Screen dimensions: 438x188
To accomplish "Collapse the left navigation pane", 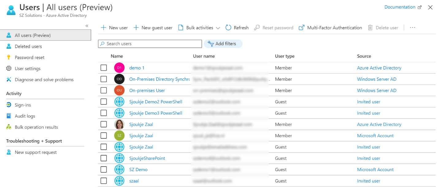I will [x=87, y=26].
